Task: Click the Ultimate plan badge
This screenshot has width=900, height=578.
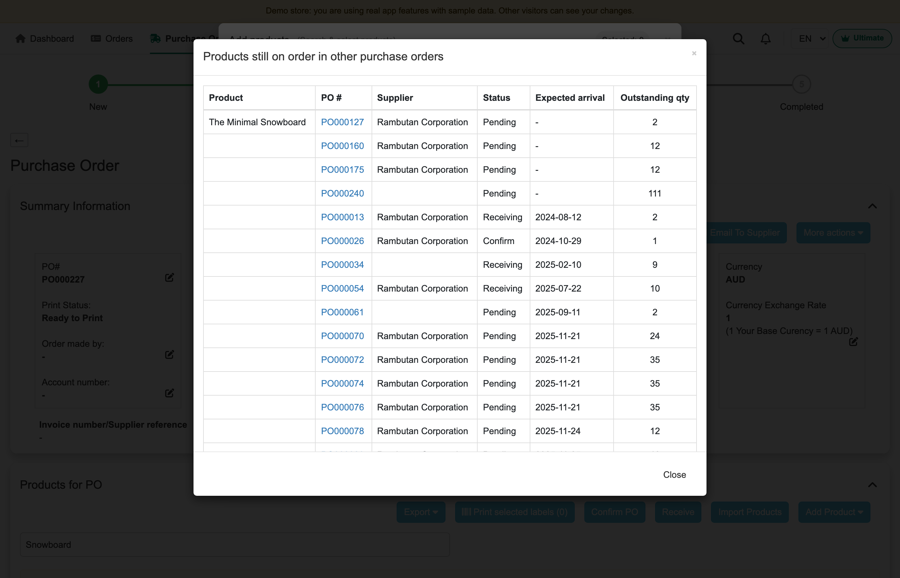Action: pyautogui.click(x=862, y=38)
